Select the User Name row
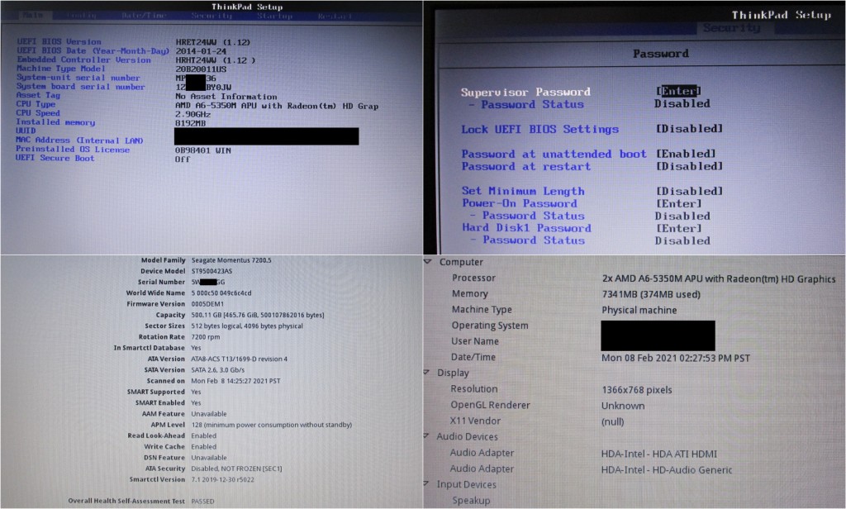Image resolution: width=846 pixels, height=509 pixels. pyautogui.click(x=582, y=341)
